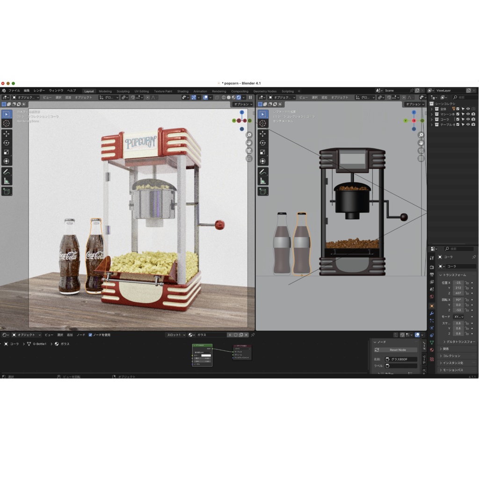Image resolution: width=479 pixels, height=479 pixels.
Task: Lock the 位置 X transform value
Action: click(467, 283)
